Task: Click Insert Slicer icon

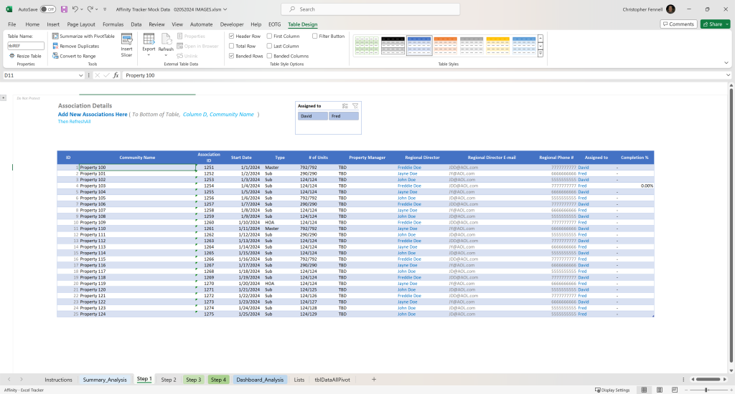Action: tap(126, 45)
